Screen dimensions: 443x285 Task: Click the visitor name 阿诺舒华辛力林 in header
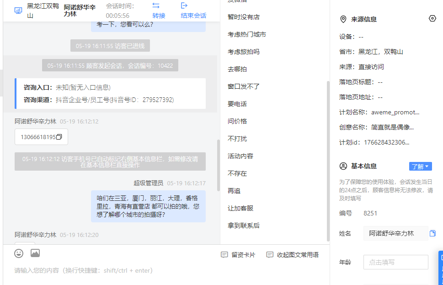point(80,11)
